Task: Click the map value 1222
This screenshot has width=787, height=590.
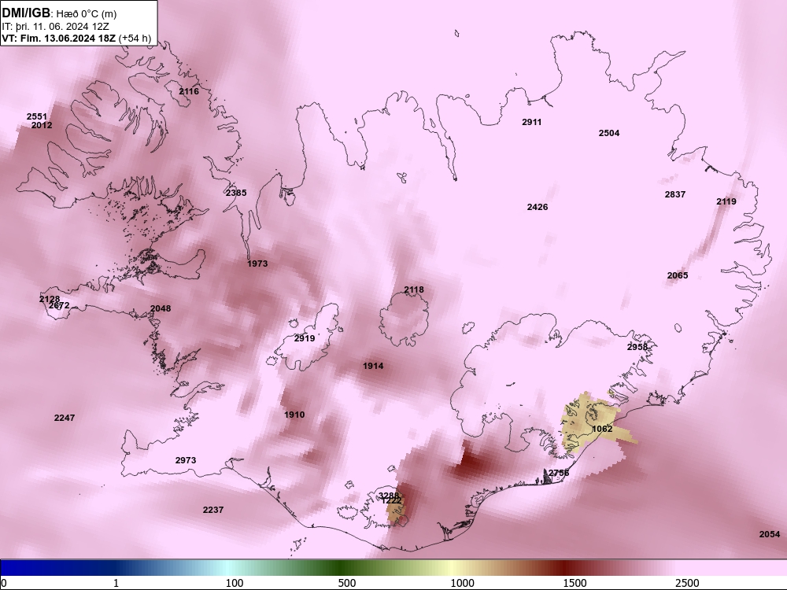Action: (x=391, y=501)
